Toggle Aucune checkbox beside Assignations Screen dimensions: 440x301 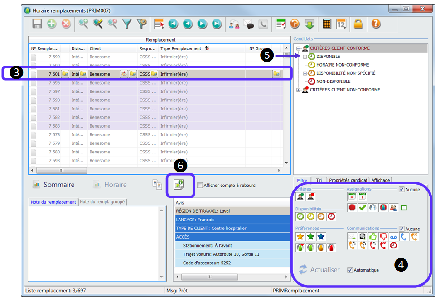(401, 190)
